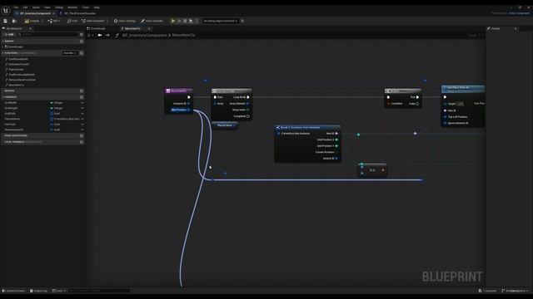
Task: Click Break node Grid Position X pin
Action: pos(336,140)
